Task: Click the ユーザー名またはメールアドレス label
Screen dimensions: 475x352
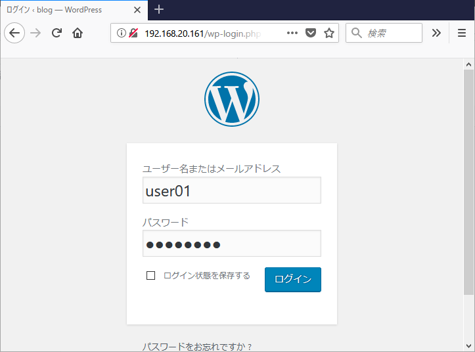Action: [212, 169]
